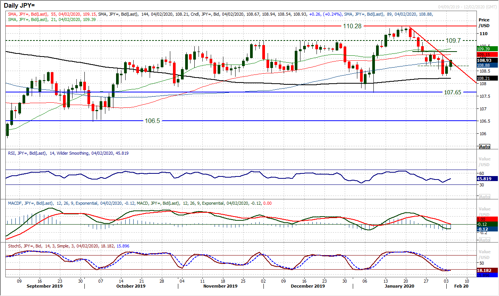Click the 45.819 RSI value tag
499x296 pixels.
[x=484, y=178]
